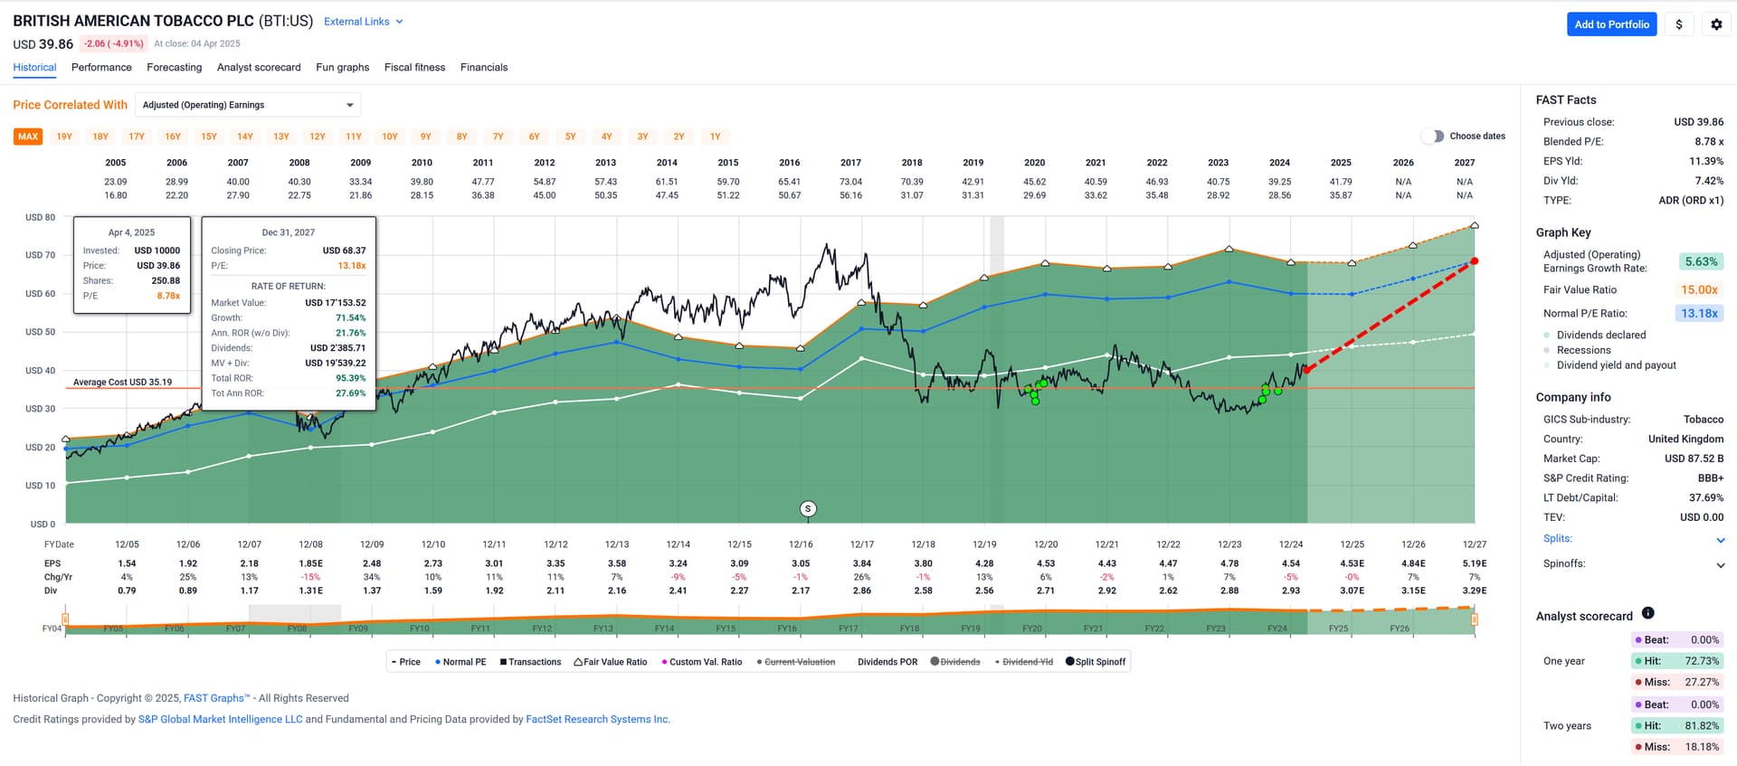This screenshot has width=1737, height=766.
Task: Open the Fiscal fitness tab
Action: click(414, 67)
